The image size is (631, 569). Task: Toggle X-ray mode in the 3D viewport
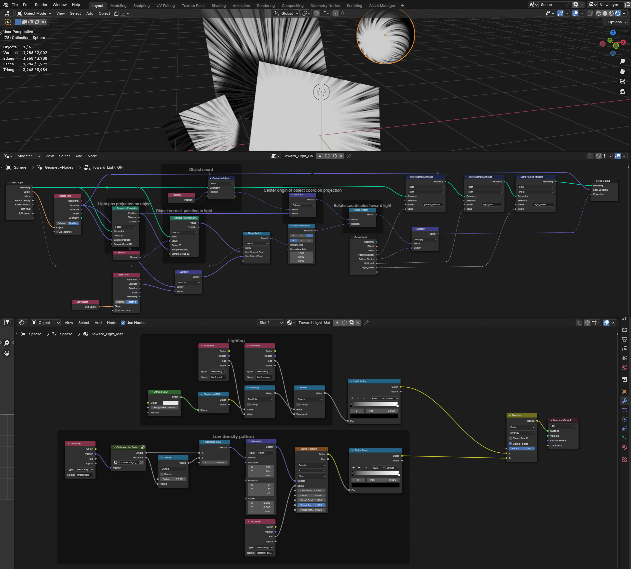pyautogui.click(x=590, y=13)
